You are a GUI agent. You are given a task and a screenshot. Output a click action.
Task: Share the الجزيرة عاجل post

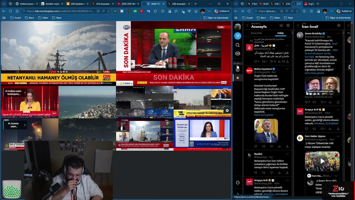coord(287,61)
